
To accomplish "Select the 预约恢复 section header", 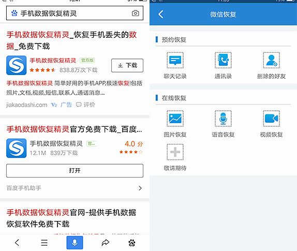I will coord(174,40).
